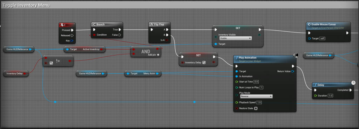Click the clock icon on the Delay node
The height and width of the screenshot is (129, 359).
point(353,83)
